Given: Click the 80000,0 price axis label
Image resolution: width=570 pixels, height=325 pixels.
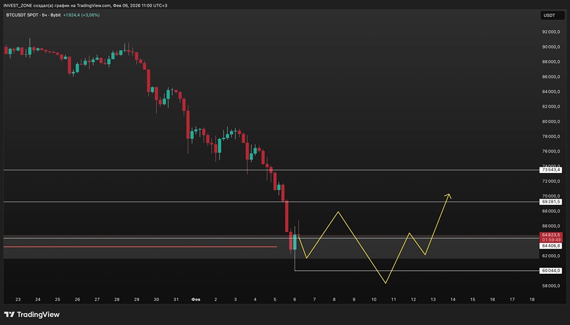Looking at the screenshot, I should click(x=551, y=121).
